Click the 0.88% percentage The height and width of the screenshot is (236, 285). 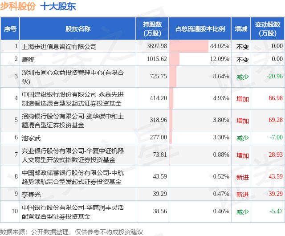click(x=221, y=155)
